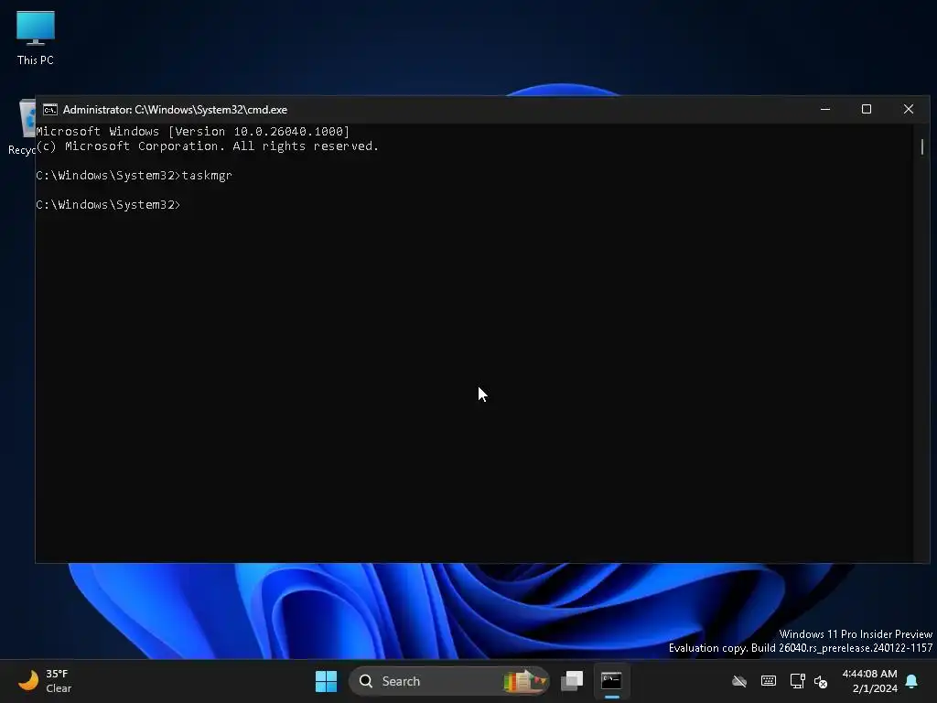Click the OneDrive cloud tray icon

click(739, 681)
